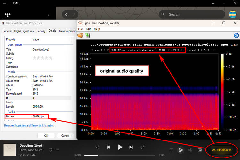Click the Devotion (Live) album thumbnail
The height and width of the screenshot is (160, 240).
[10, 150]
